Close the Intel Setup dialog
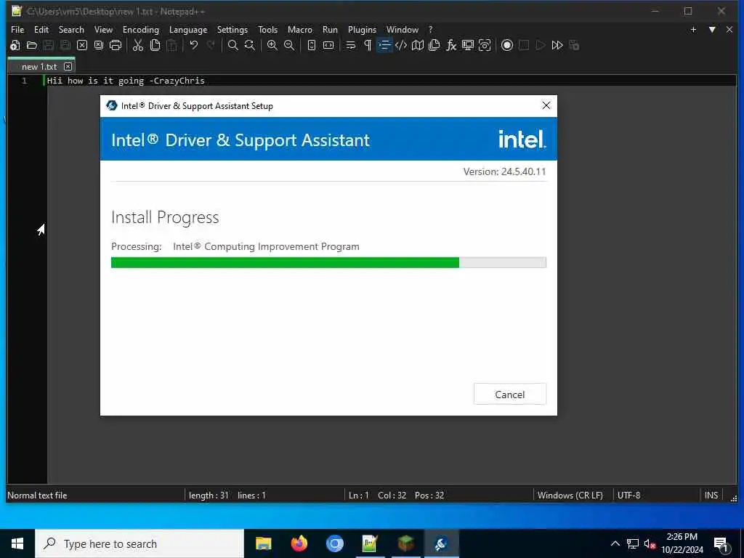 tap(546, 105)
